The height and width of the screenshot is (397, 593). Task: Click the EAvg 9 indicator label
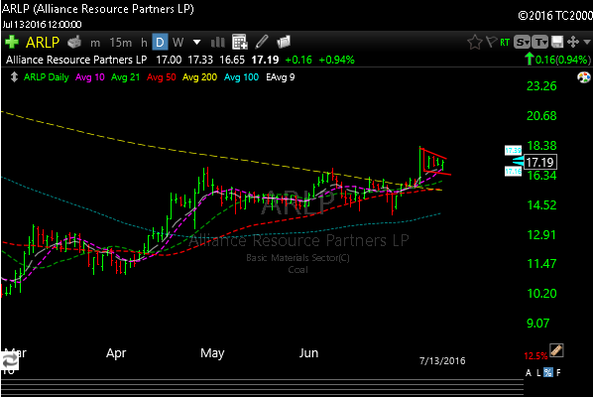tap(281, 77)
